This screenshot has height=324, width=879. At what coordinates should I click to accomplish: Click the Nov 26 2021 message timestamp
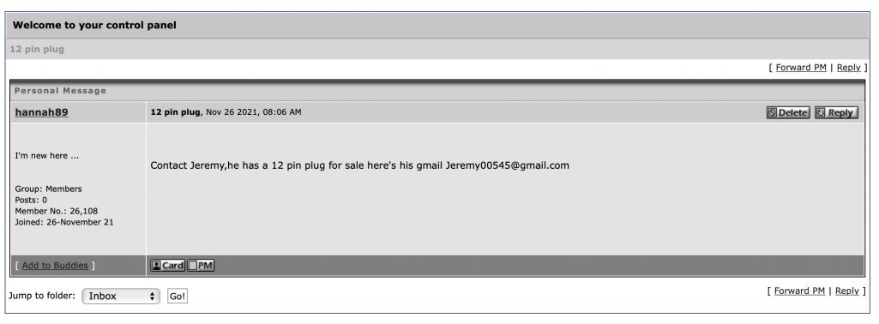[253, 112]
